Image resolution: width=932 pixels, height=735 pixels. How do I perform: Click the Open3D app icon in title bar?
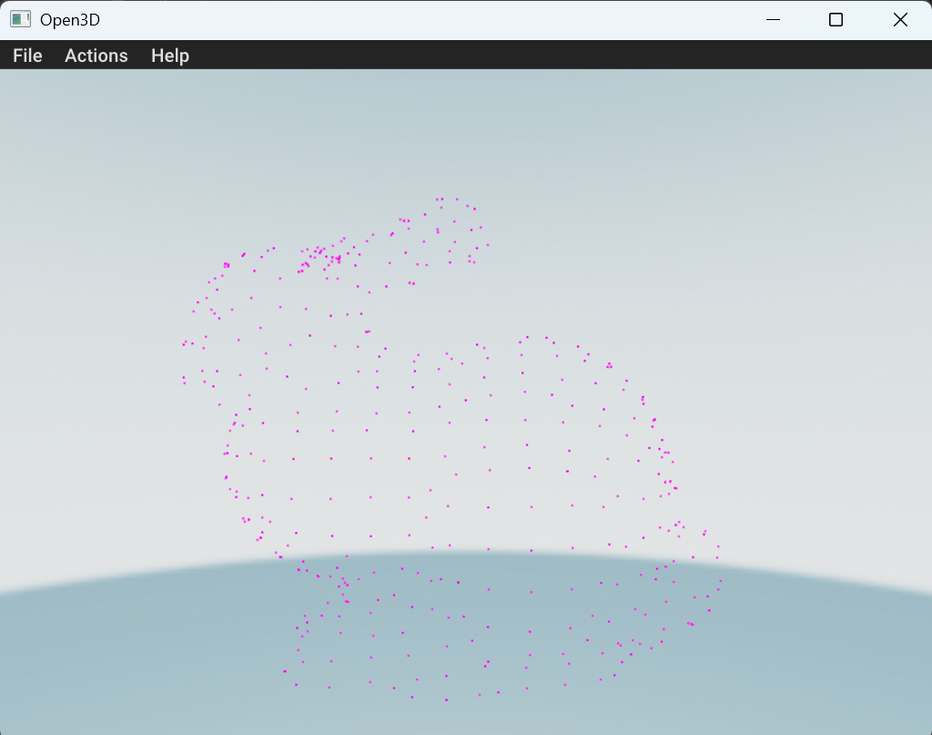click(20, 20)
